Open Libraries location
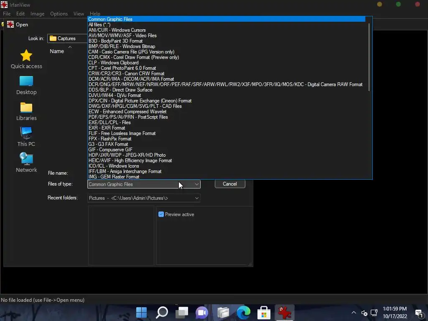 (26, 111)
